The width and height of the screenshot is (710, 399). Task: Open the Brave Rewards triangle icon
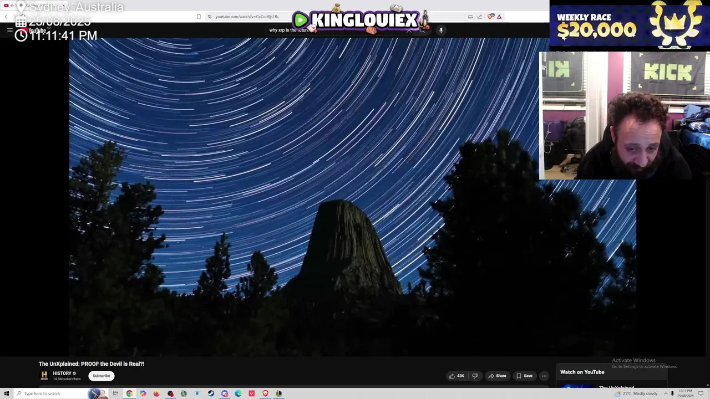(499, 17)
